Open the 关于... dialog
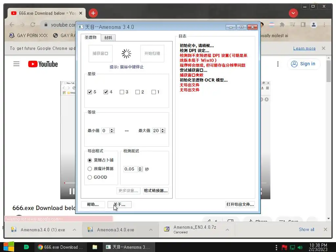336x252 pixels. tap(119, 204)
